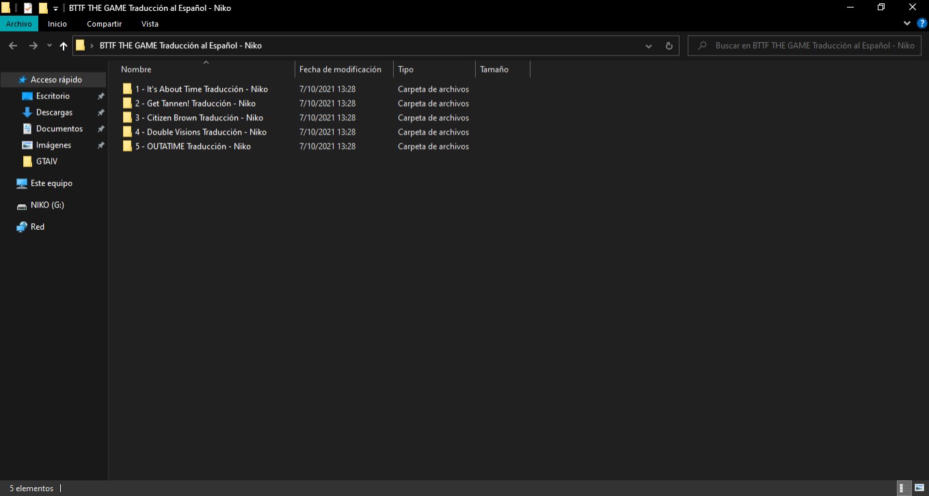Click the BTTF THE GAME breadcrumb in address bar
Viewport: 929px width, 496px height.
pyautogui.click(x=180, y=46)
